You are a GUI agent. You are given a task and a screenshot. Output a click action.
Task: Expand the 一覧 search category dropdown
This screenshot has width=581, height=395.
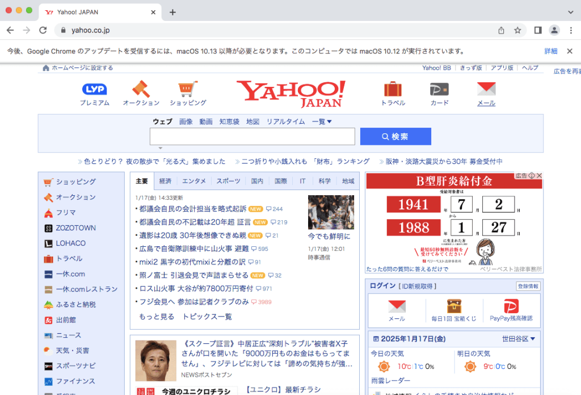pos(322,121)
